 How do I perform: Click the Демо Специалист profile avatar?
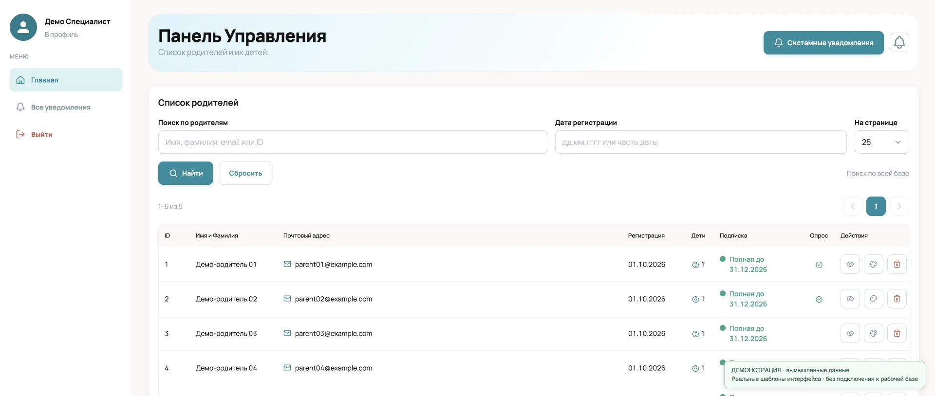(23, 27)
